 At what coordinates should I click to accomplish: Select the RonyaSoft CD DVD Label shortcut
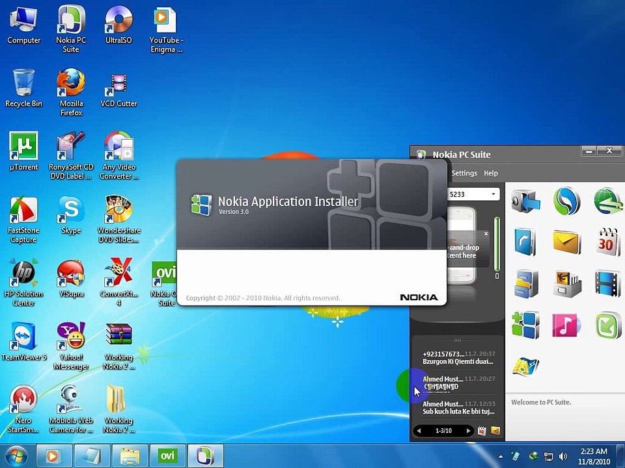tap(71, 155)
